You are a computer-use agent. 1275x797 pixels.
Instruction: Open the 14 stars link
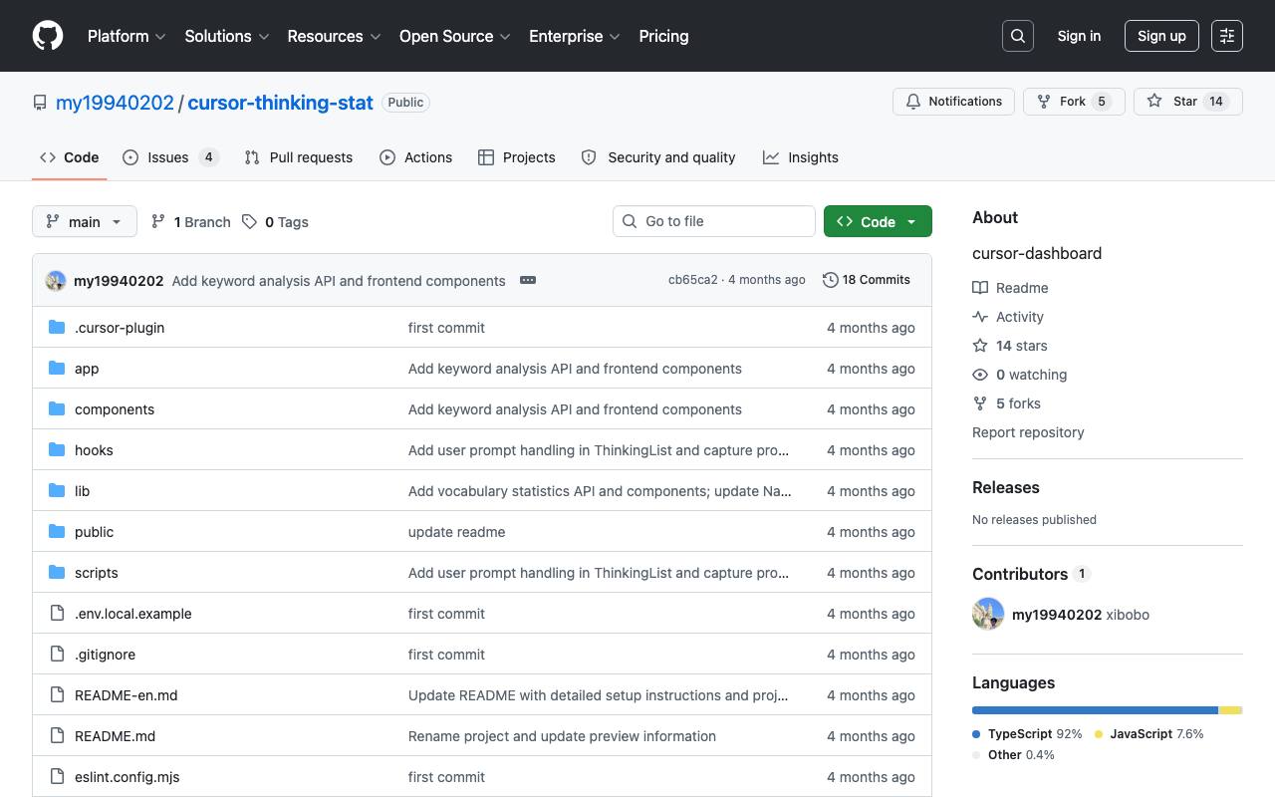tap(1010, 346)
